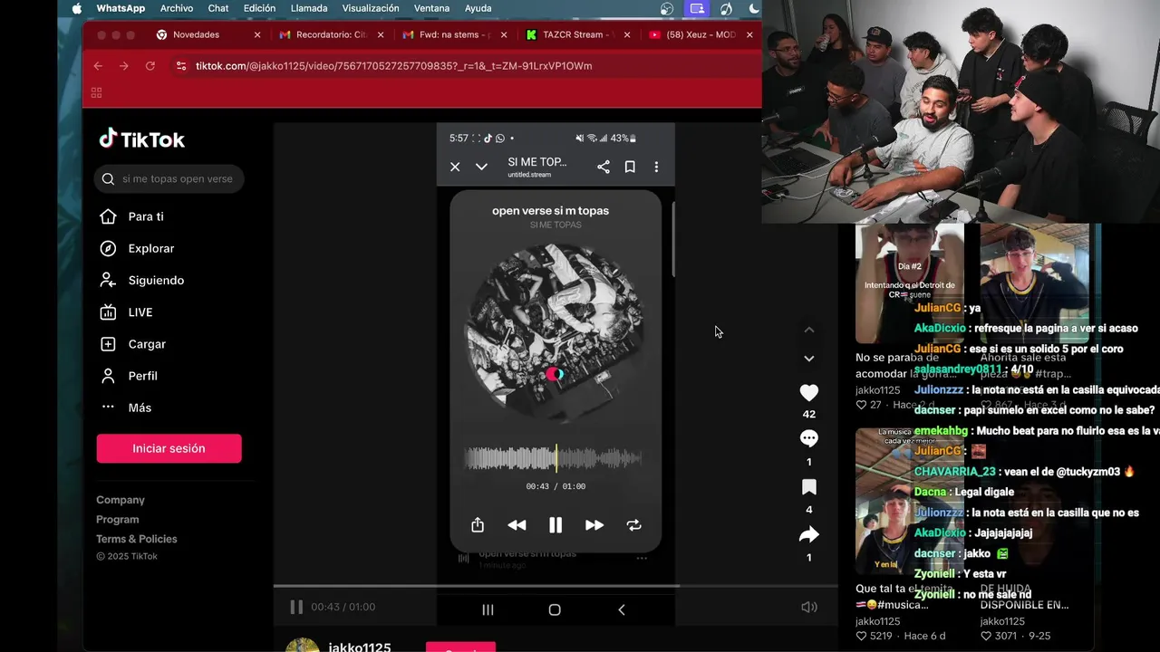Click the Iniciar sesión button

click(169, 448)
